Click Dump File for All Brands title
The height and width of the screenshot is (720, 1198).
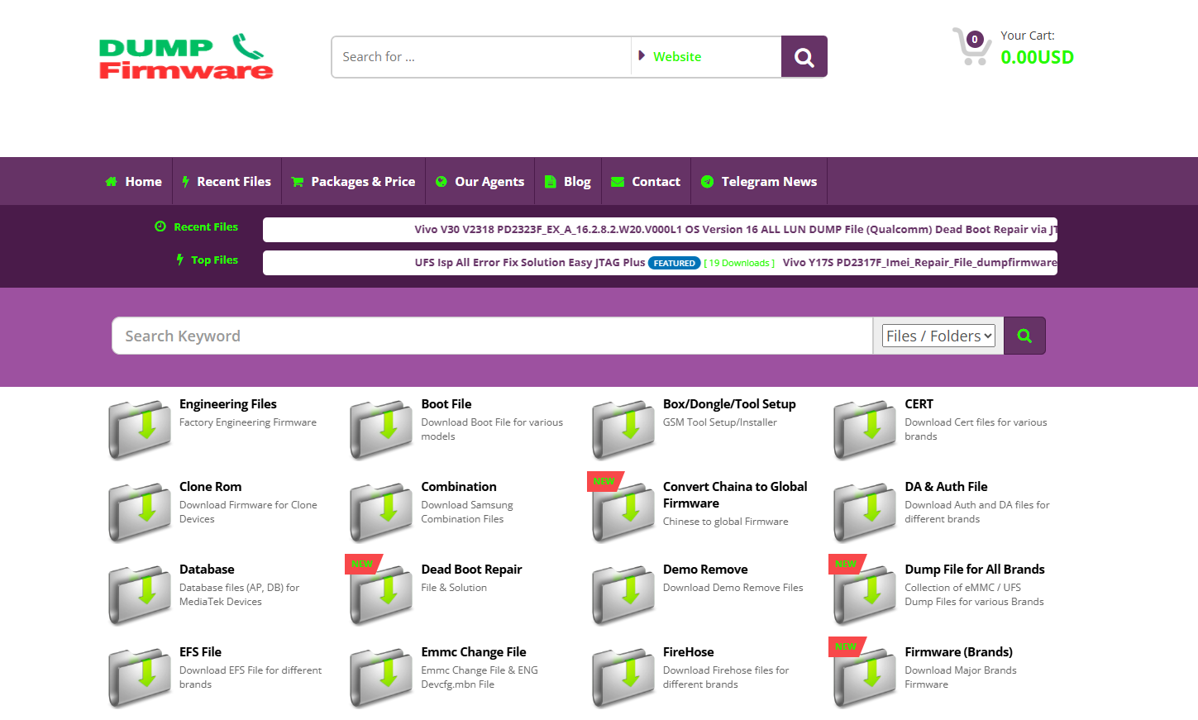[975, 570]
